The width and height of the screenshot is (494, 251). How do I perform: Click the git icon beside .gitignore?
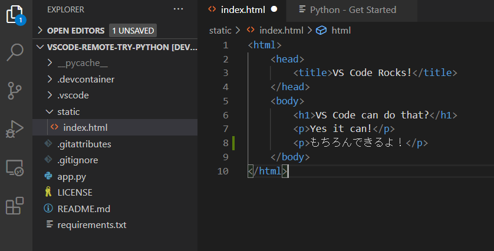48,160
